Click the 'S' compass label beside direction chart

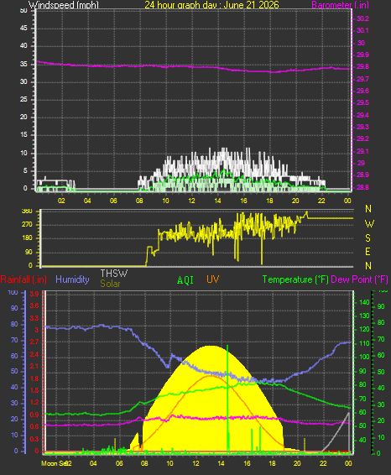(x=368, y=238)
